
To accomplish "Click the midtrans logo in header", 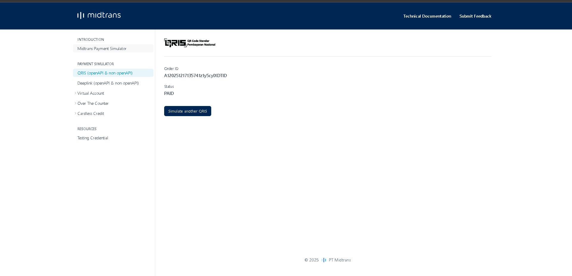I will tap(99, 15).
